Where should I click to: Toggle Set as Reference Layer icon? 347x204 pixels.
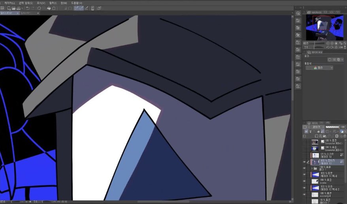(x=310, y=131)
